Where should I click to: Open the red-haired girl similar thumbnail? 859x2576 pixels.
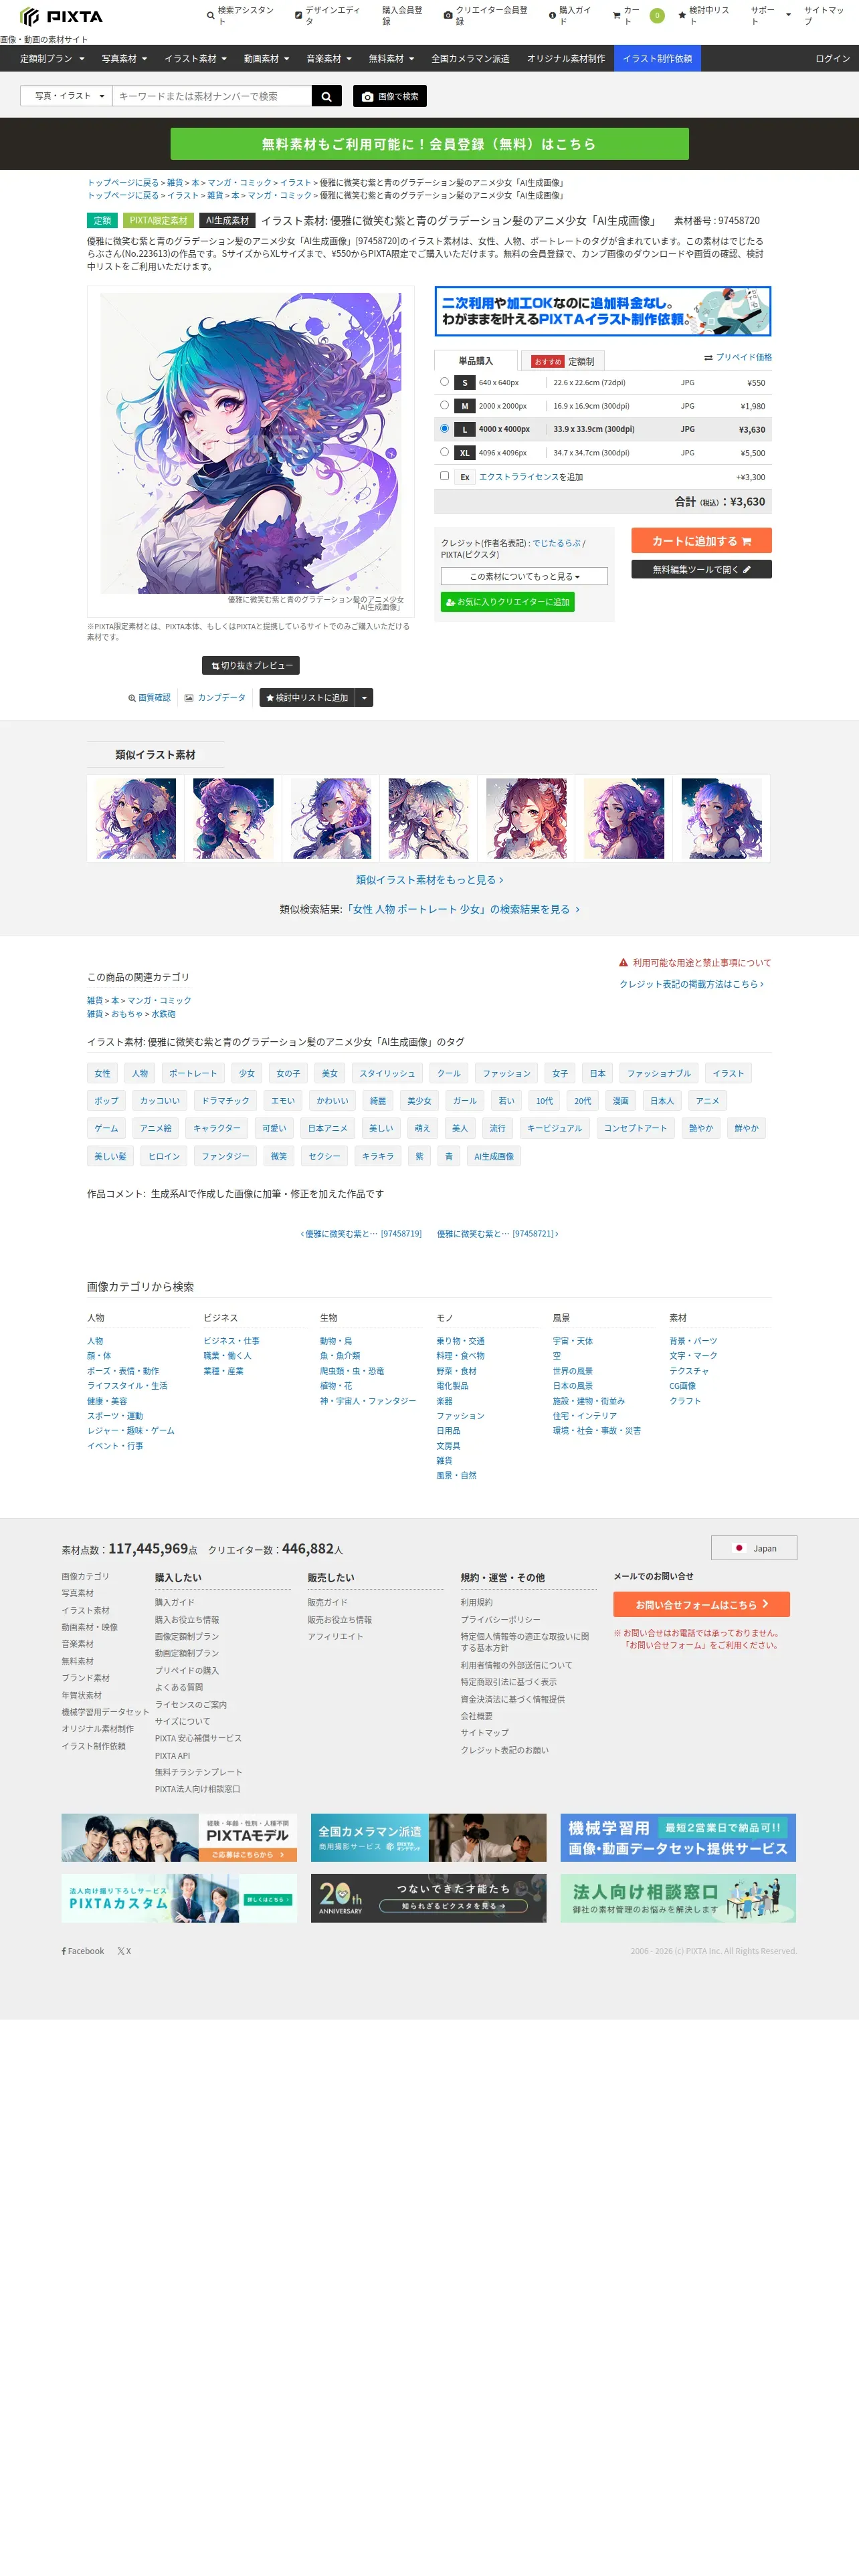coord(526,819)
